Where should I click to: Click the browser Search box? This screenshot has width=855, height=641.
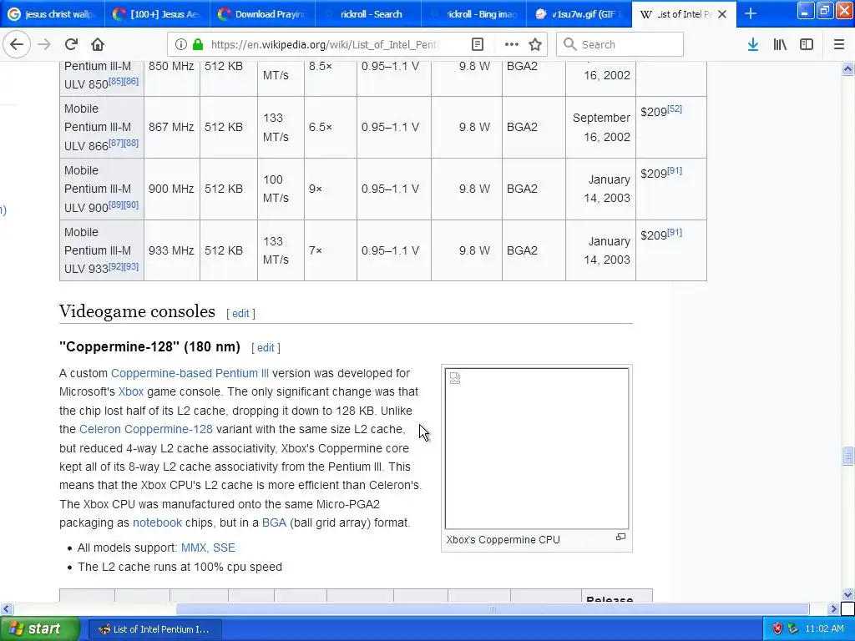(x=620, y=45)
